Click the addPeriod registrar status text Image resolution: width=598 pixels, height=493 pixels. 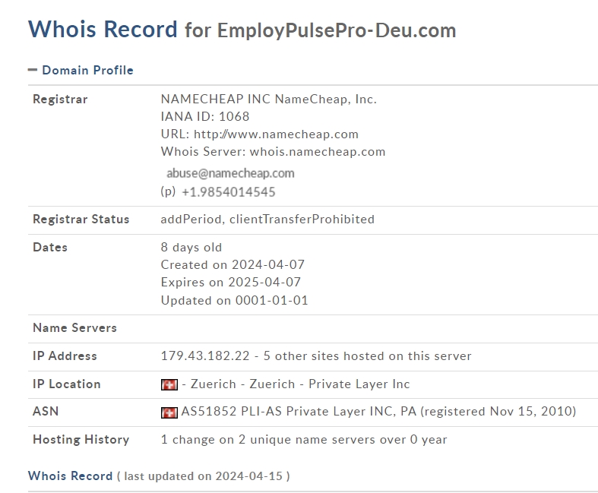coord(191,220)
